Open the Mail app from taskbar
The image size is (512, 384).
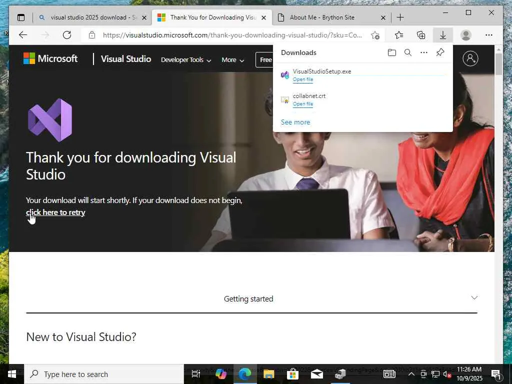coord(316,374)
